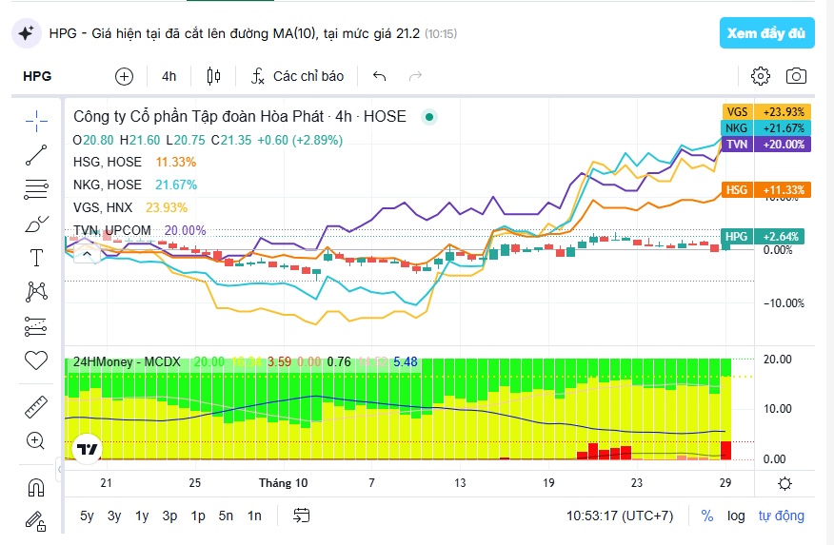Toggle the percent scale mode

tap(706, 516)
